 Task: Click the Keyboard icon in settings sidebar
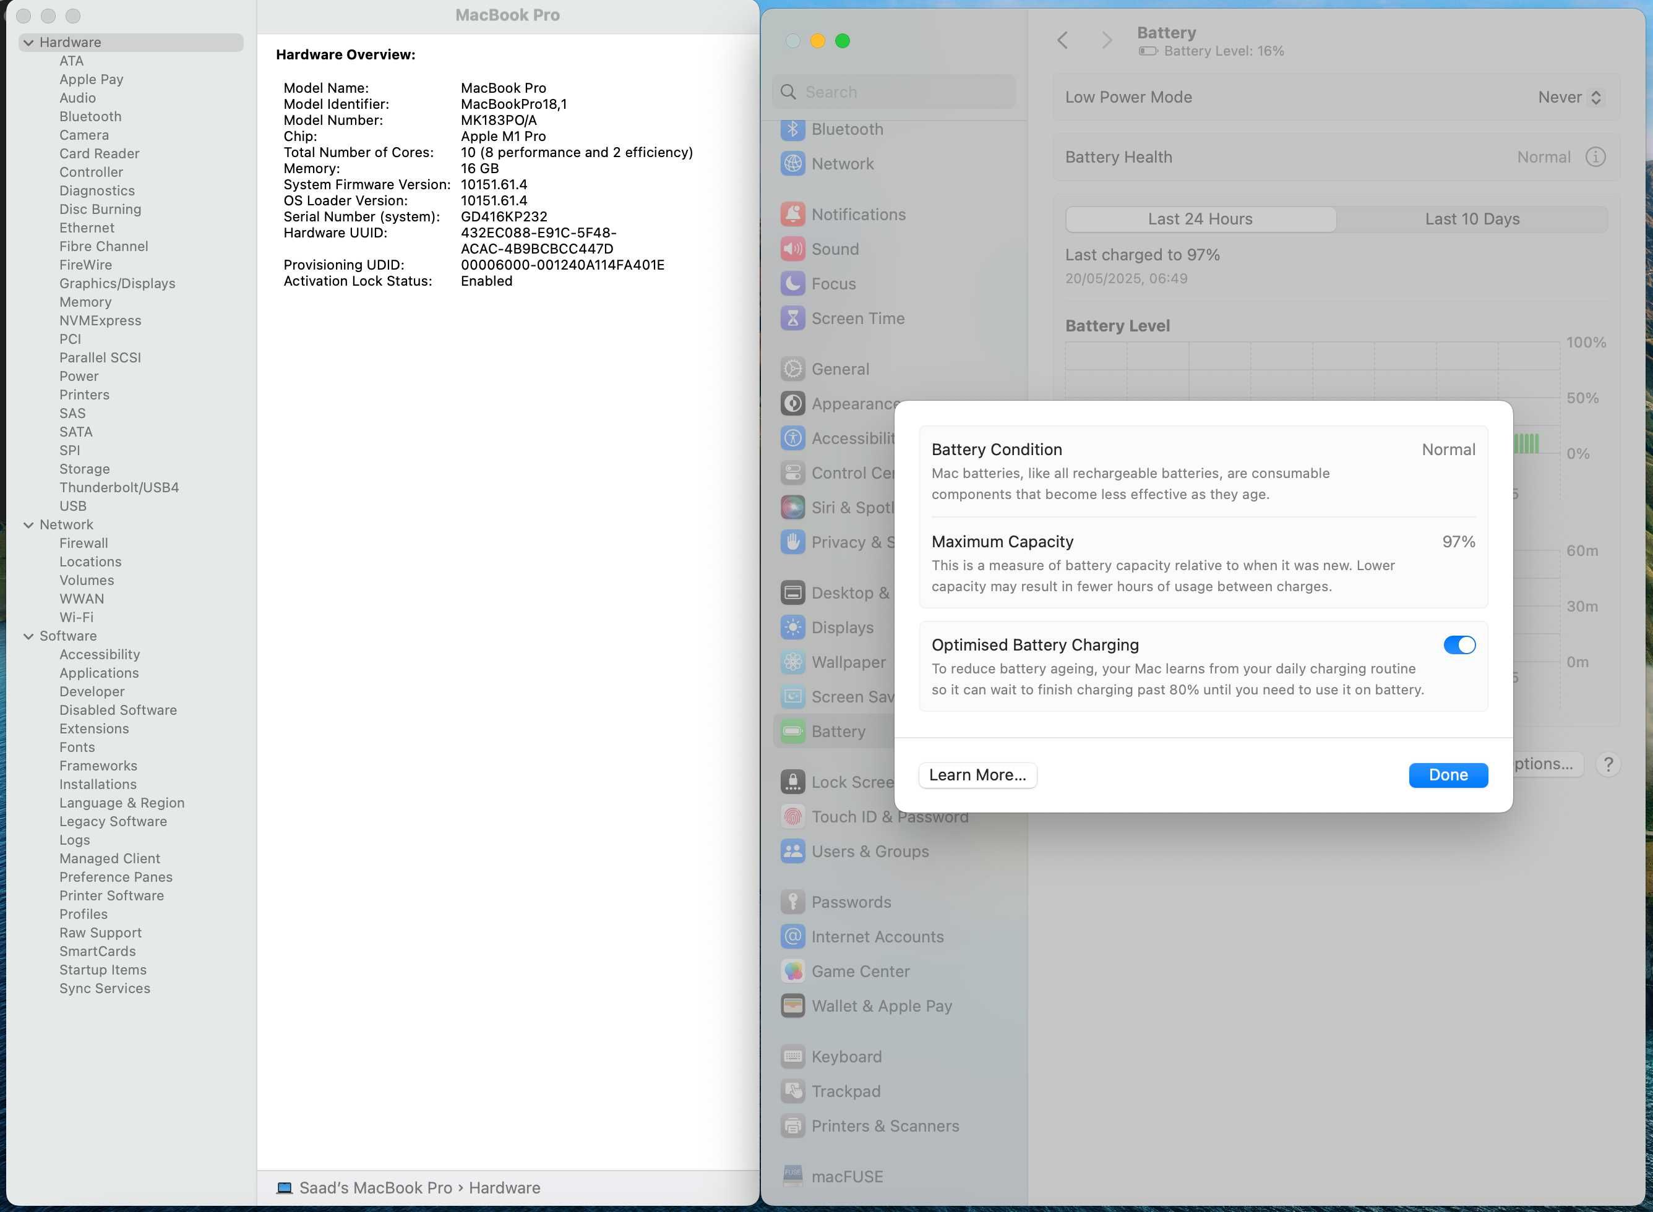coord(792,1056)
